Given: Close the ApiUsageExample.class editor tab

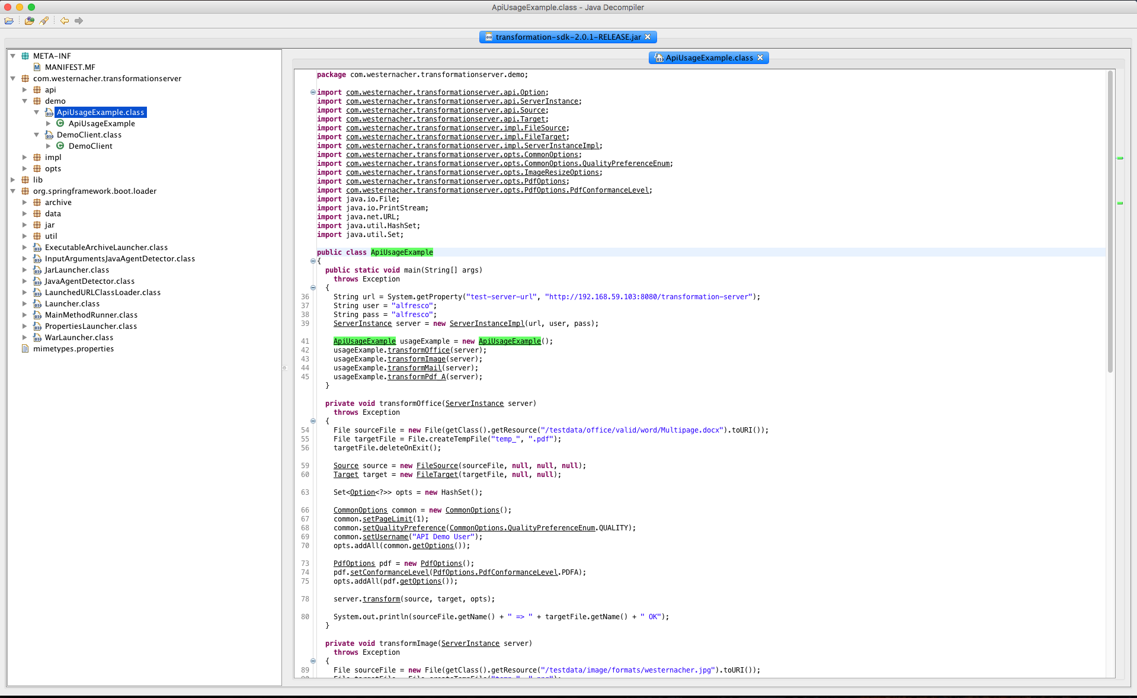Looking at the screenshot, I should (760, 58).
